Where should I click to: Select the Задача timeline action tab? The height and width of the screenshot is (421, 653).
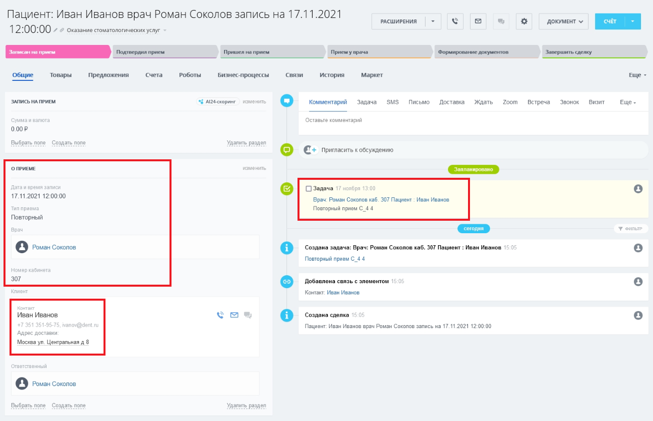[x=366, y=102]
